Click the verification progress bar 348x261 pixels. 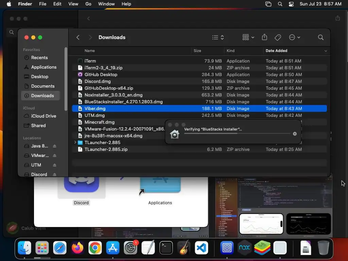click(237, 133)
